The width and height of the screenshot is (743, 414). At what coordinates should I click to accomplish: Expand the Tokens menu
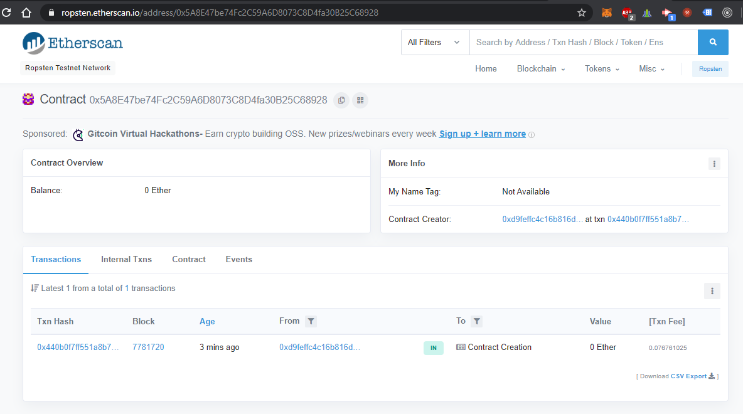(602, 68)
